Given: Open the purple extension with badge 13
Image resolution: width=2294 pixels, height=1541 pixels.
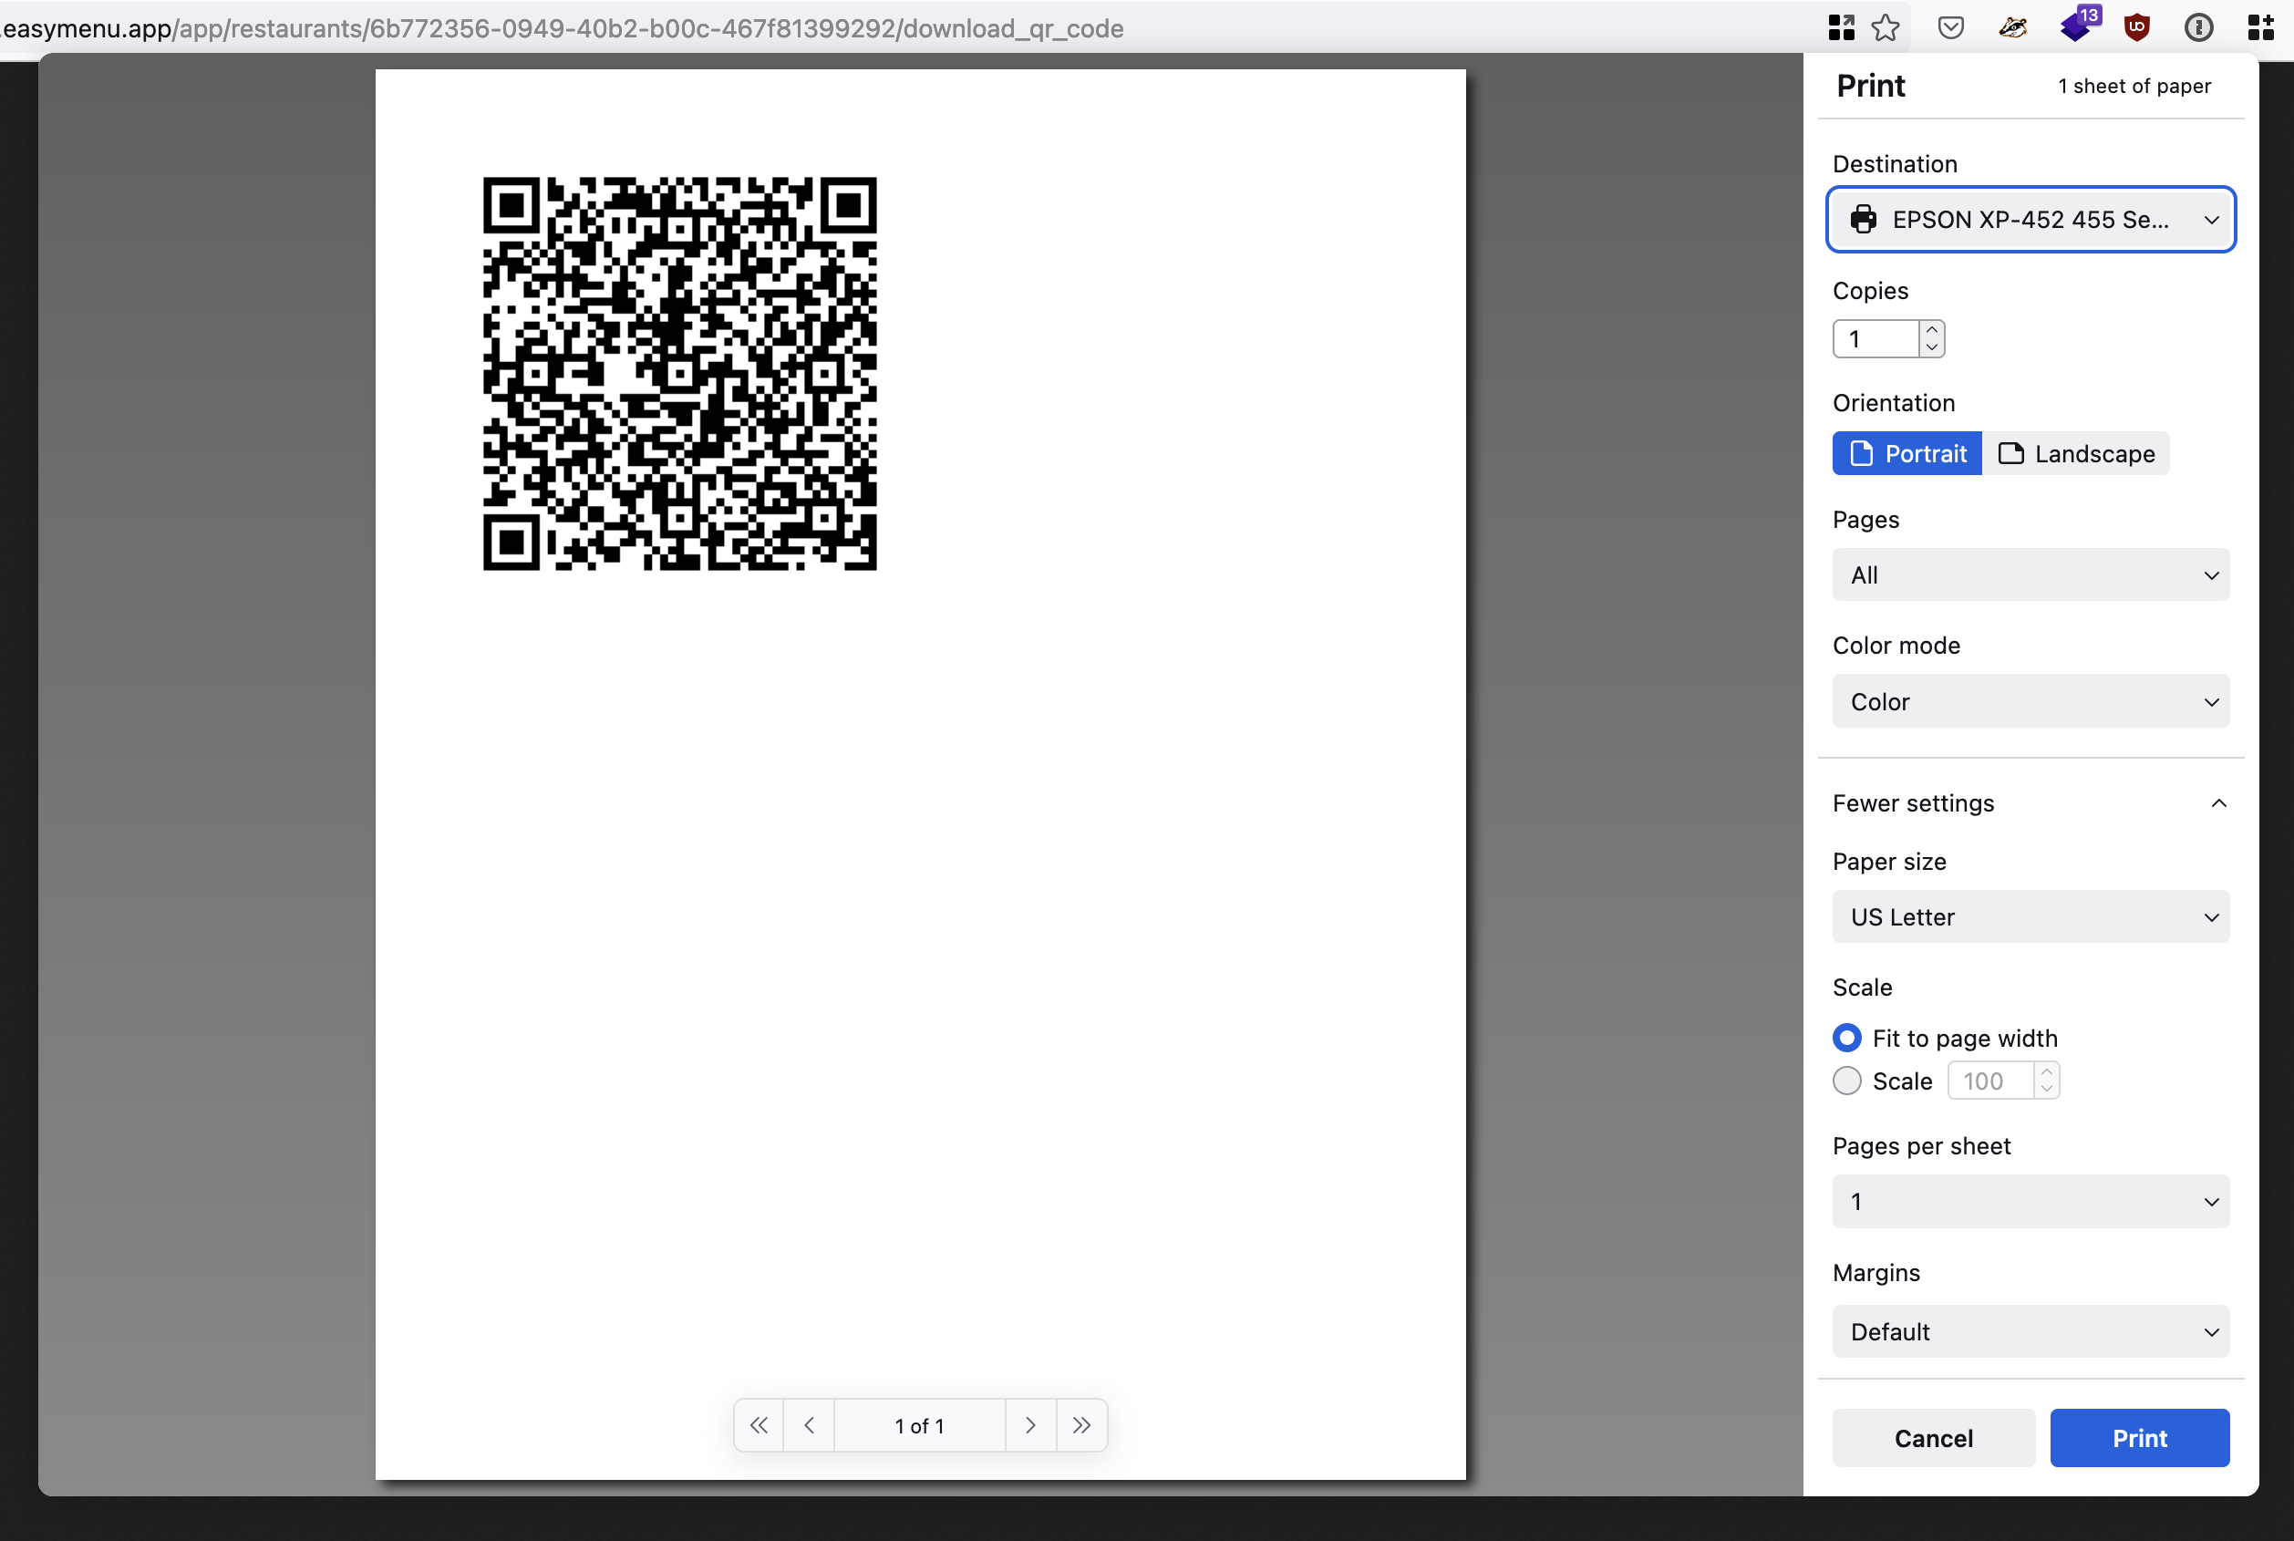Looking at the screenshot, I should point(2077,25).
